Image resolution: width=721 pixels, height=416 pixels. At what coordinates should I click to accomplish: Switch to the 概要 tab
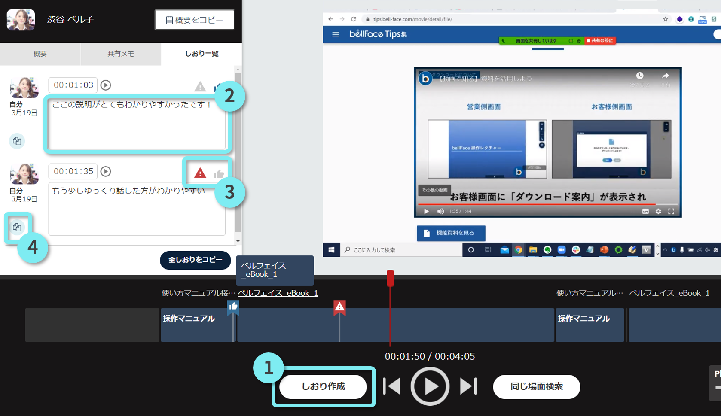(x=40, y=54)
